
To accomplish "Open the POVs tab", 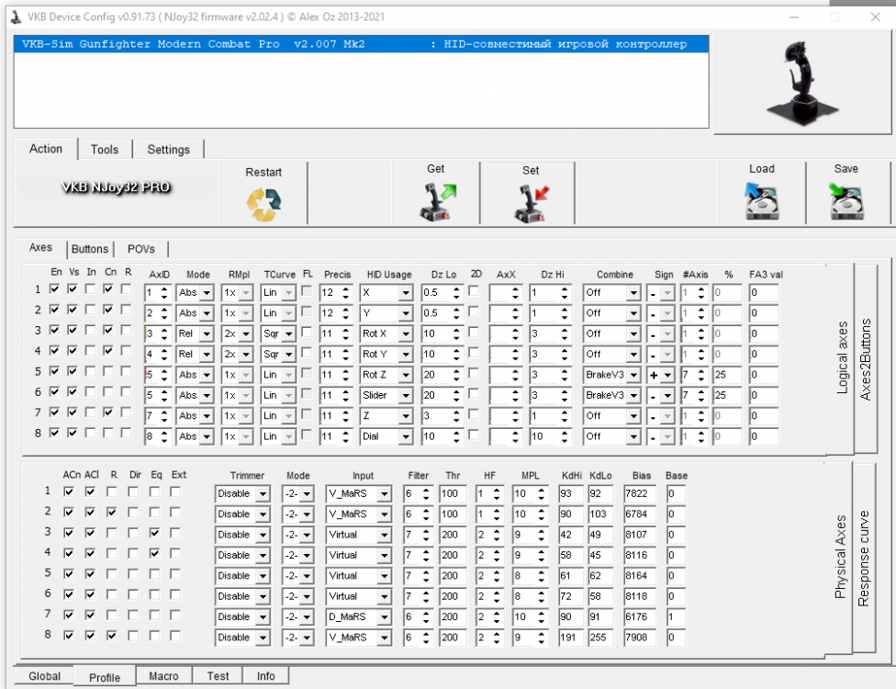I will click(141, 249).
